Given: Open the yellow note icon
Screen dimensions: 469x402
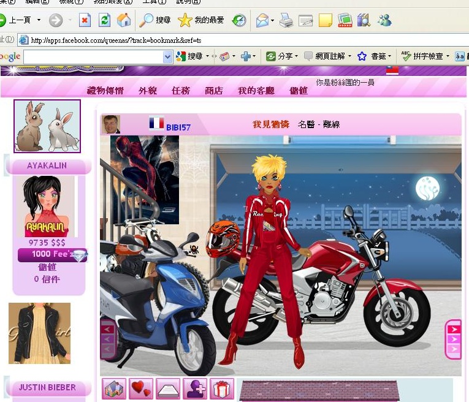Looking at the screenshot, I should coord(326,20).
